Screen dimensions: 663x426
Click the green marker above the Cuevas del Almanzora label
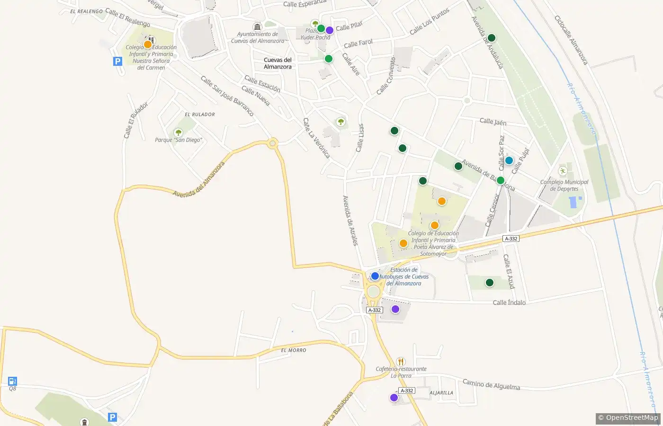click(329, 59)
